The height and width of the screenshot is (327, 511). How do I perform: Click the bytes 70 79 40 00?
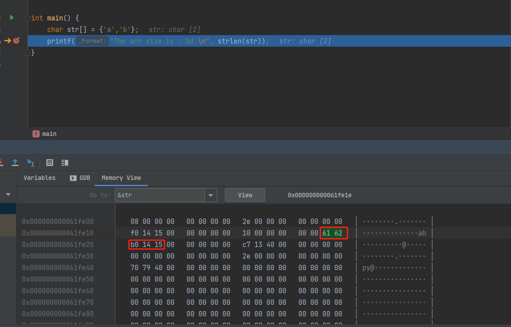153,267
